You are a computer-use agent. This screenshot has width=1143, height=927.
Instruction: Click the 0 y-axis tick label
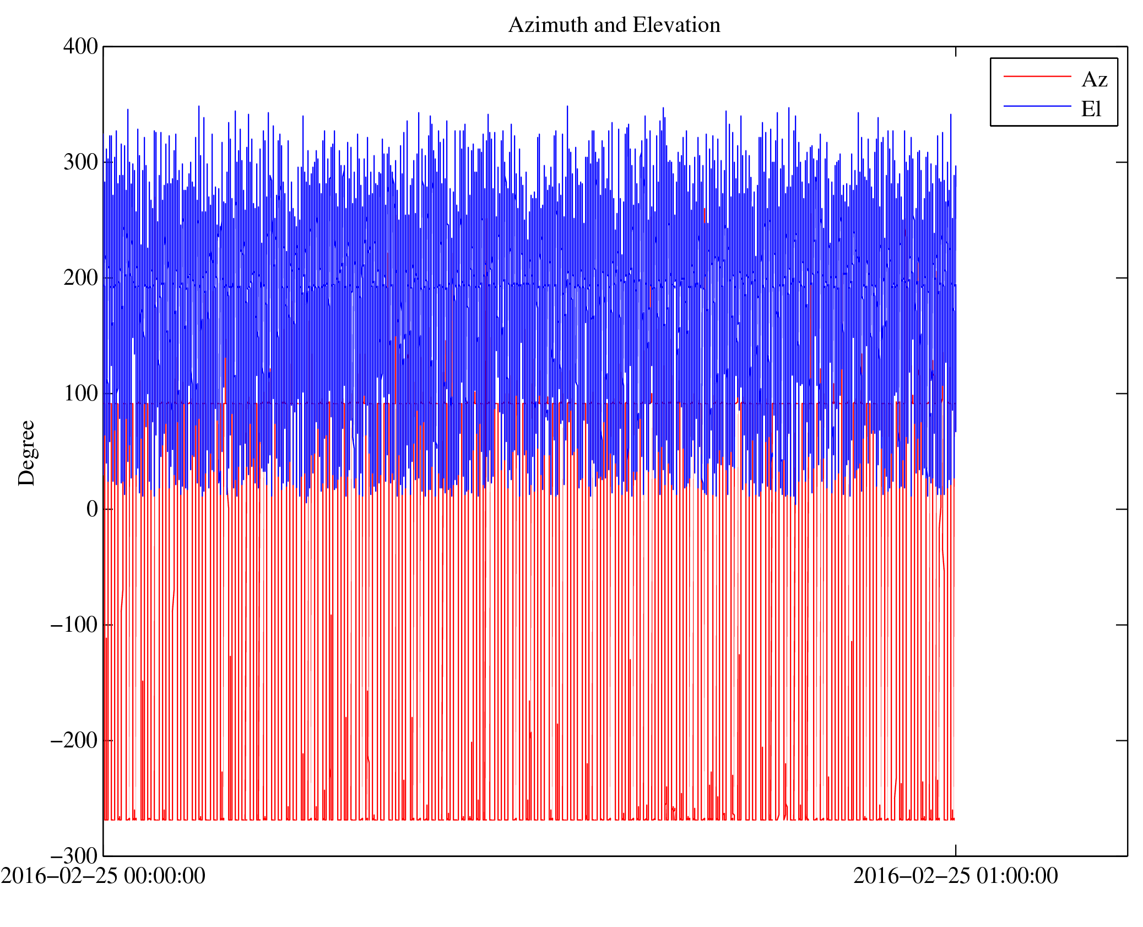click(x=92, y=509)
